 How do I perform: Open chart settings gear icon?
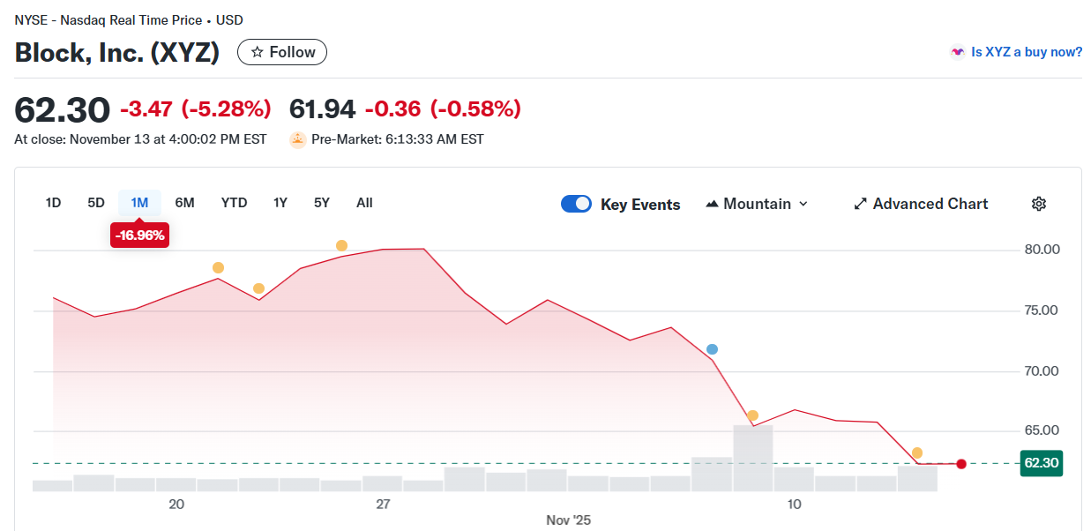(x=1038, y=204)
